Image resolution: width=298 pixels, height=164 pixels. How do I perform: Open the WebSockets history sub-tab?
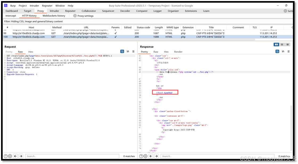coord(54,16)
